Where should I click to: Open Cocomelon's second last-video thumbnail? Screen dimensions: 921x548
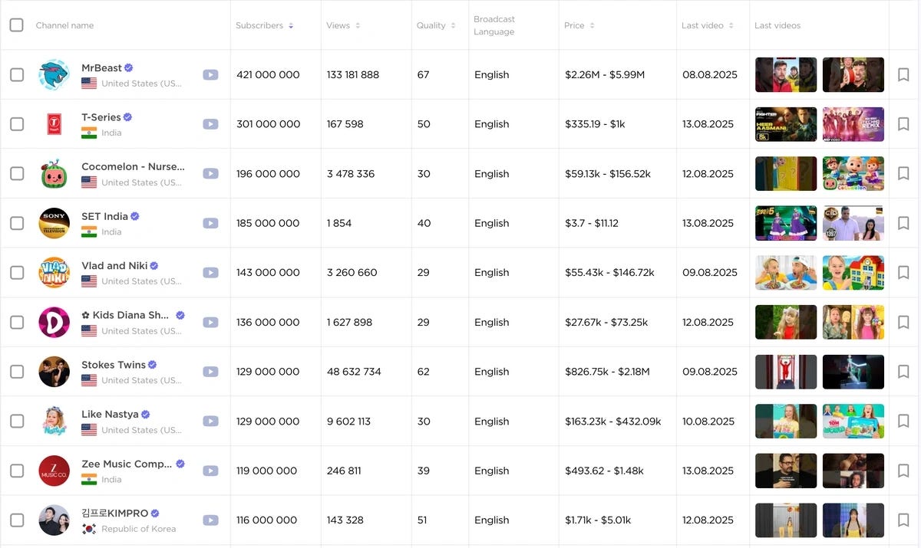pyautogui.click(x=853, y=174)
